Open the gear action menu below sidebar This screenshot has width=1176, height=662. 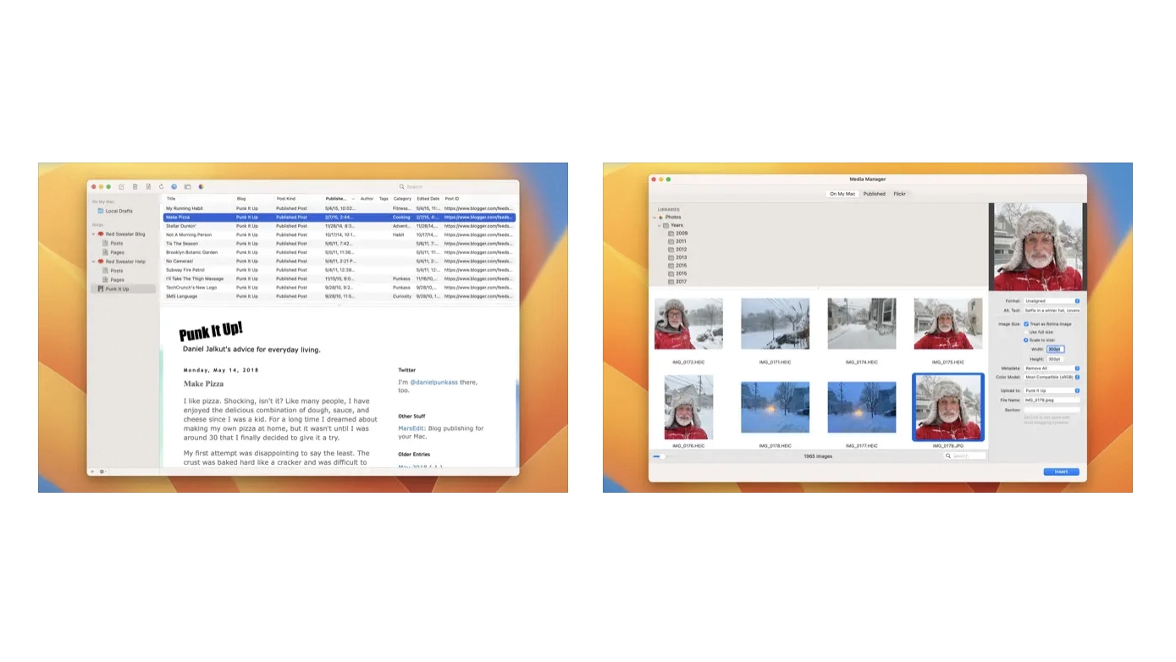click(x=102, y=472)
